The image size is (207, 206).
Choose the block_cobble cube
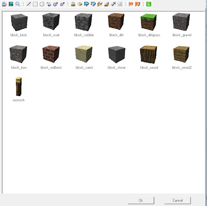[x=83, y=22]
